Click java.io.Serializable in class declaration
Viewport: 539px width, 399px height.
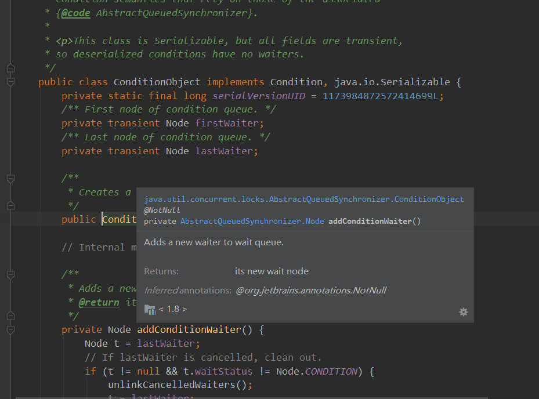392,82
